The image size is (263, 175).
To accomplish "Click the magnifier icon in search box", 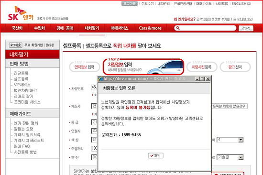I will coord(178,28).
